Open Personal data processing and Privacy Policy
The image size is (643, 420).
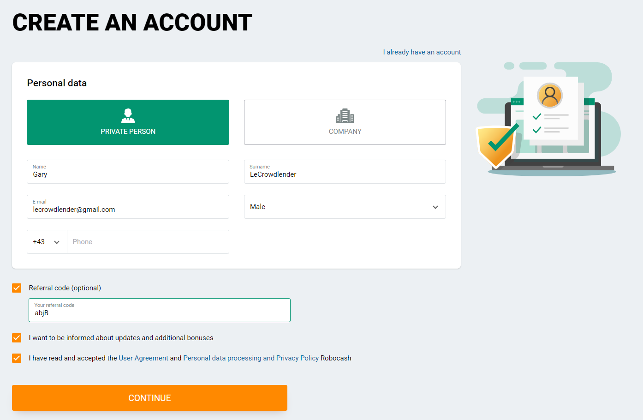251,358
